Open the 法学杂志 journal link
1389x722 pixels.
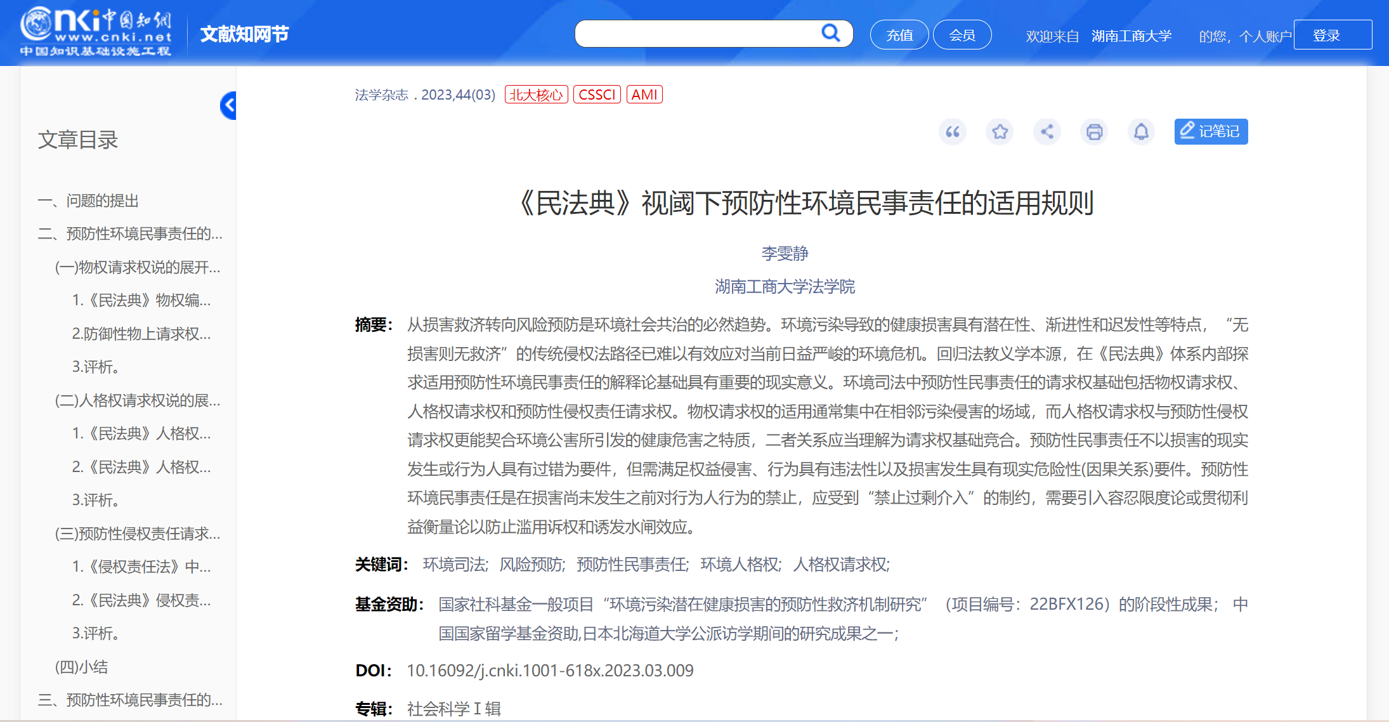point(381,95)
